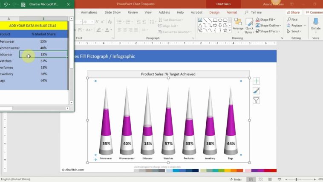This screenshot has height=182, width=323.
Task: Click the Replace button in Editing
Action: click(x=294, y=25)
